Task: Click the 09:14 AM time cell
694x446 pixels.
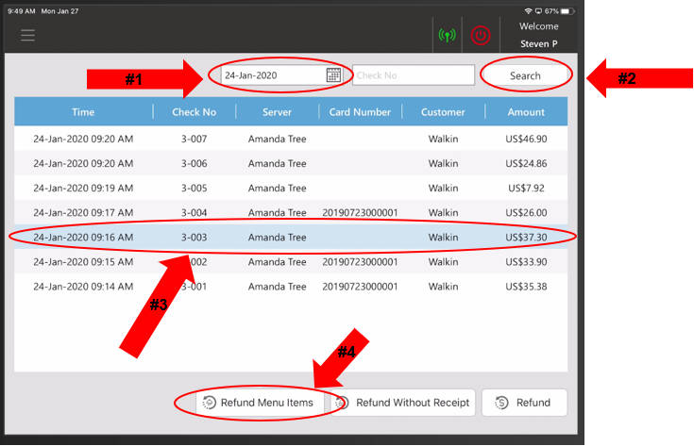Action: pyautogui.click(x=83, y=287)
